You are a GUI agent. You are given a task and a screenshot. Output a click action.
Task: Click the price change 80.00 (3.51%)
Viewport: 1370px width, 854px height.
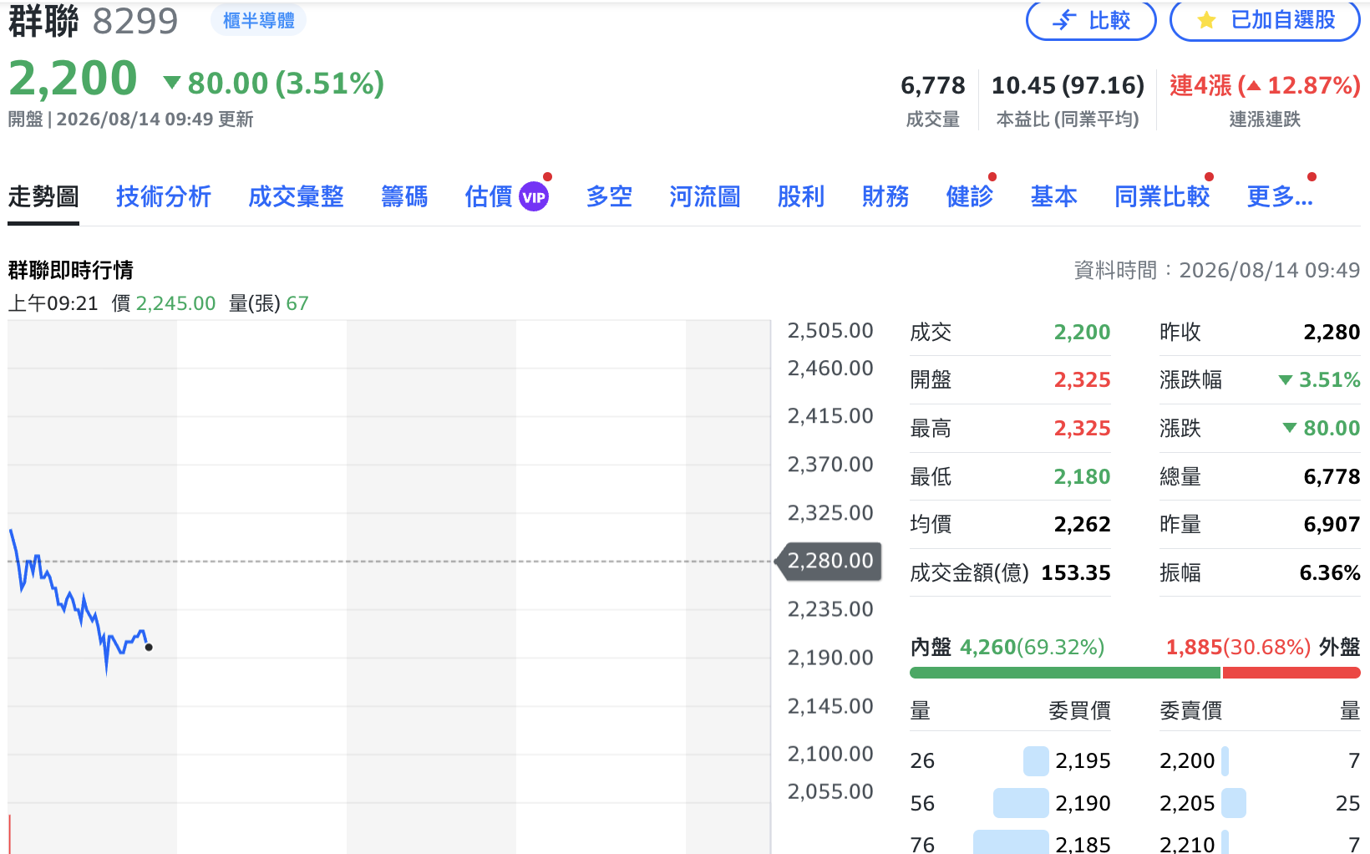coord(286,84)
